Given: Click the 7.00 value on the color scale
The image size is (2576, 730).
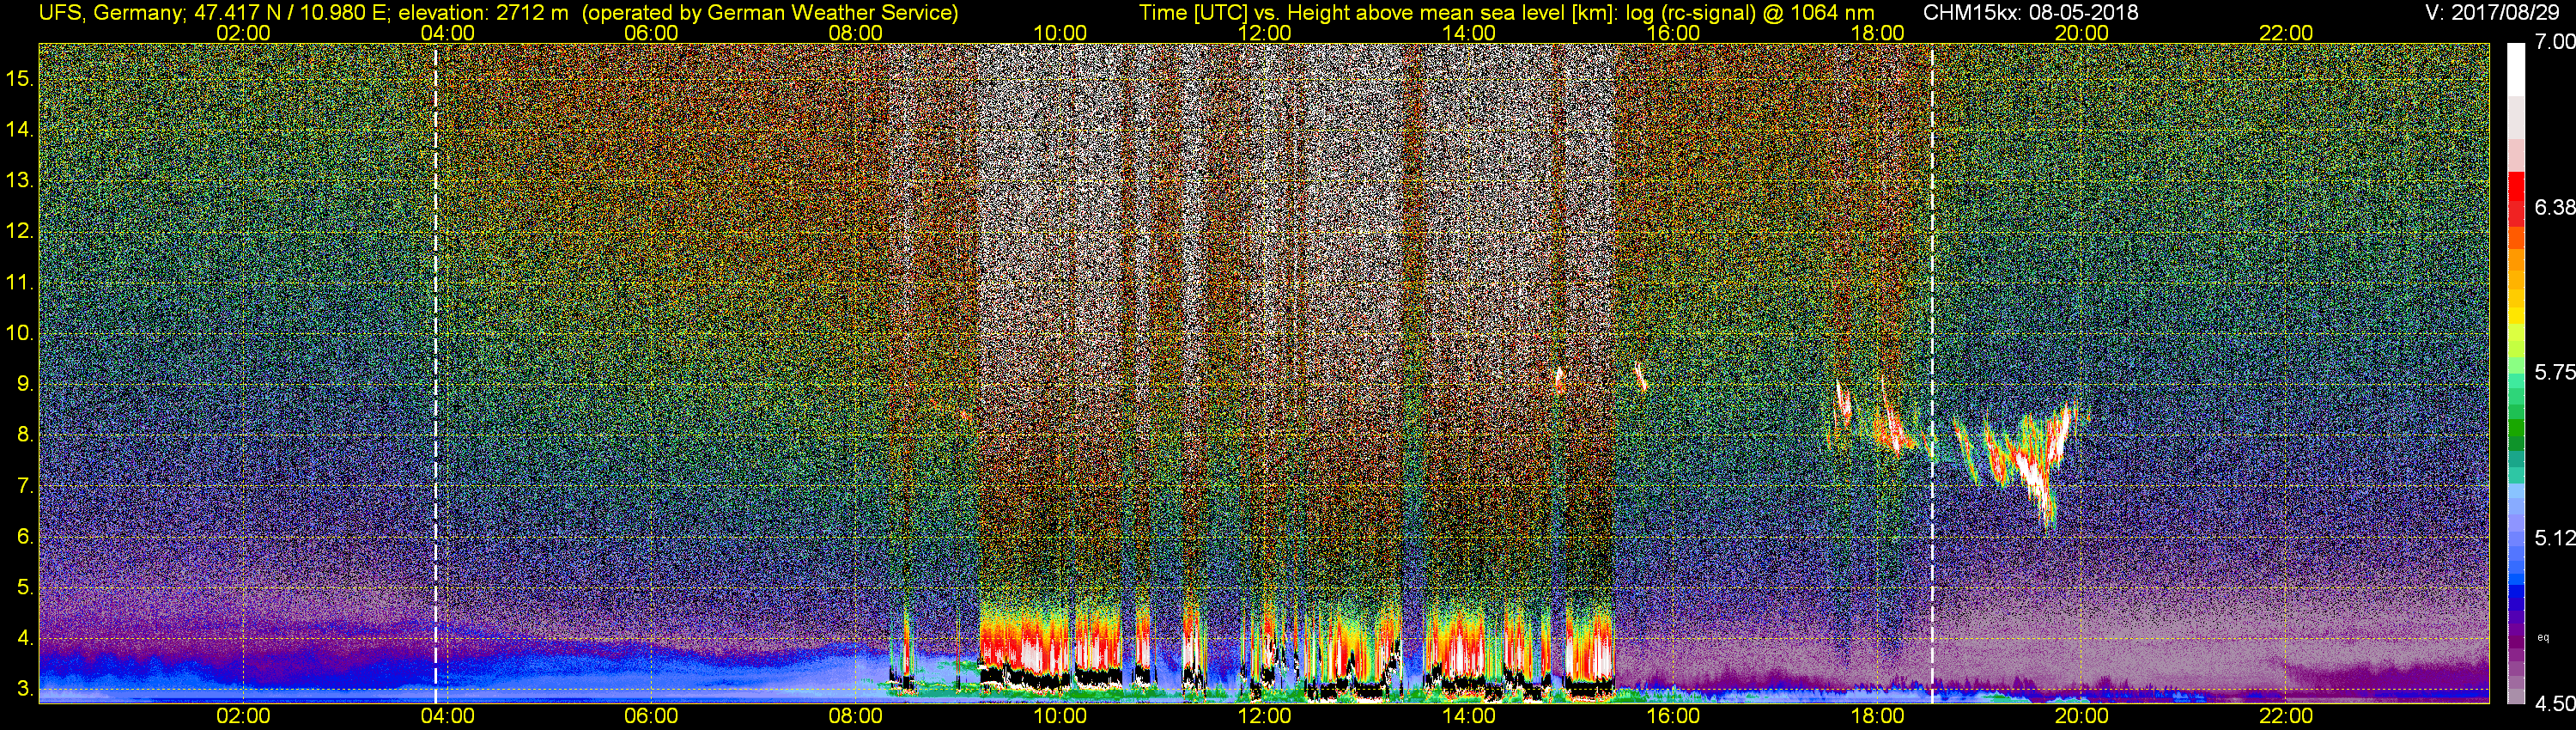Looking at the screenshot, I should pyautogui.click(x=2555, y=42).
